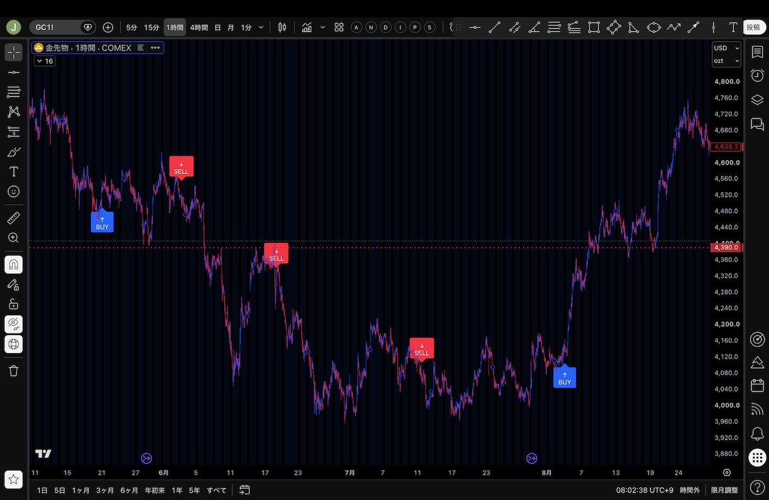Open the candlestick chart style menu

pos(282,27)
